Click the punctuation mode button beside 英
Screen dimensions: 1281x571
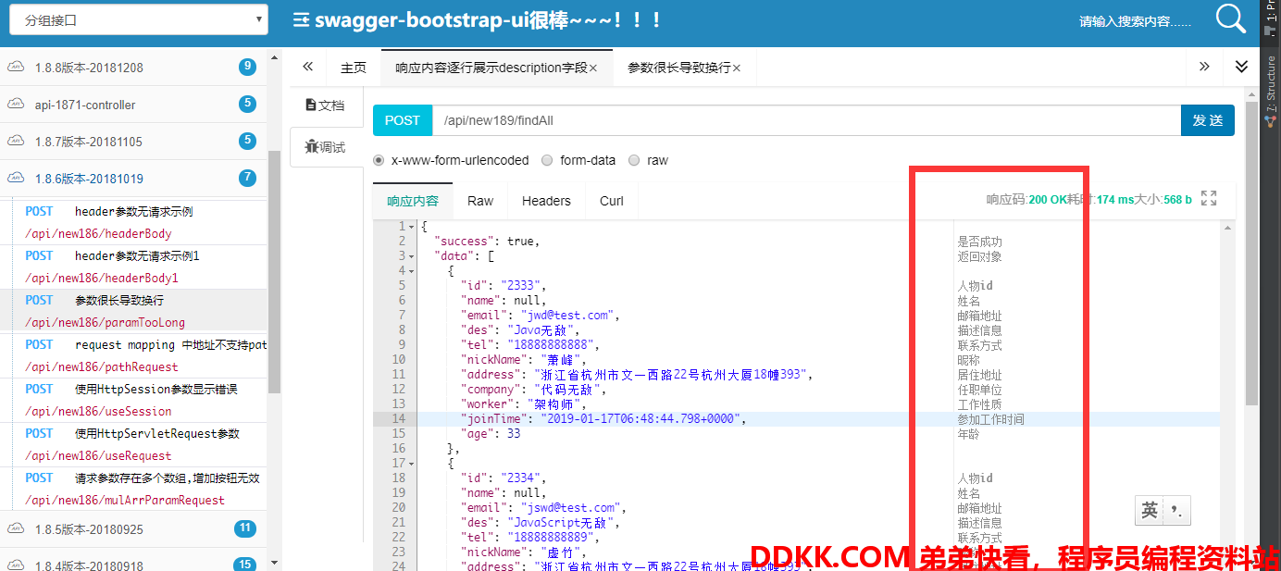click(x=1177, y=511)
